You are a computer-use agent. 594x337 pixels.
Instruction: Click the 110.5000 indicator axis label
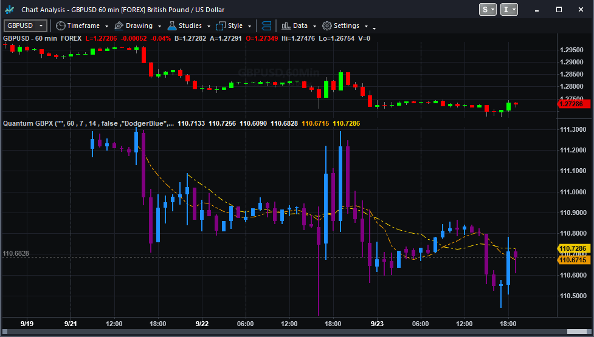573,296
